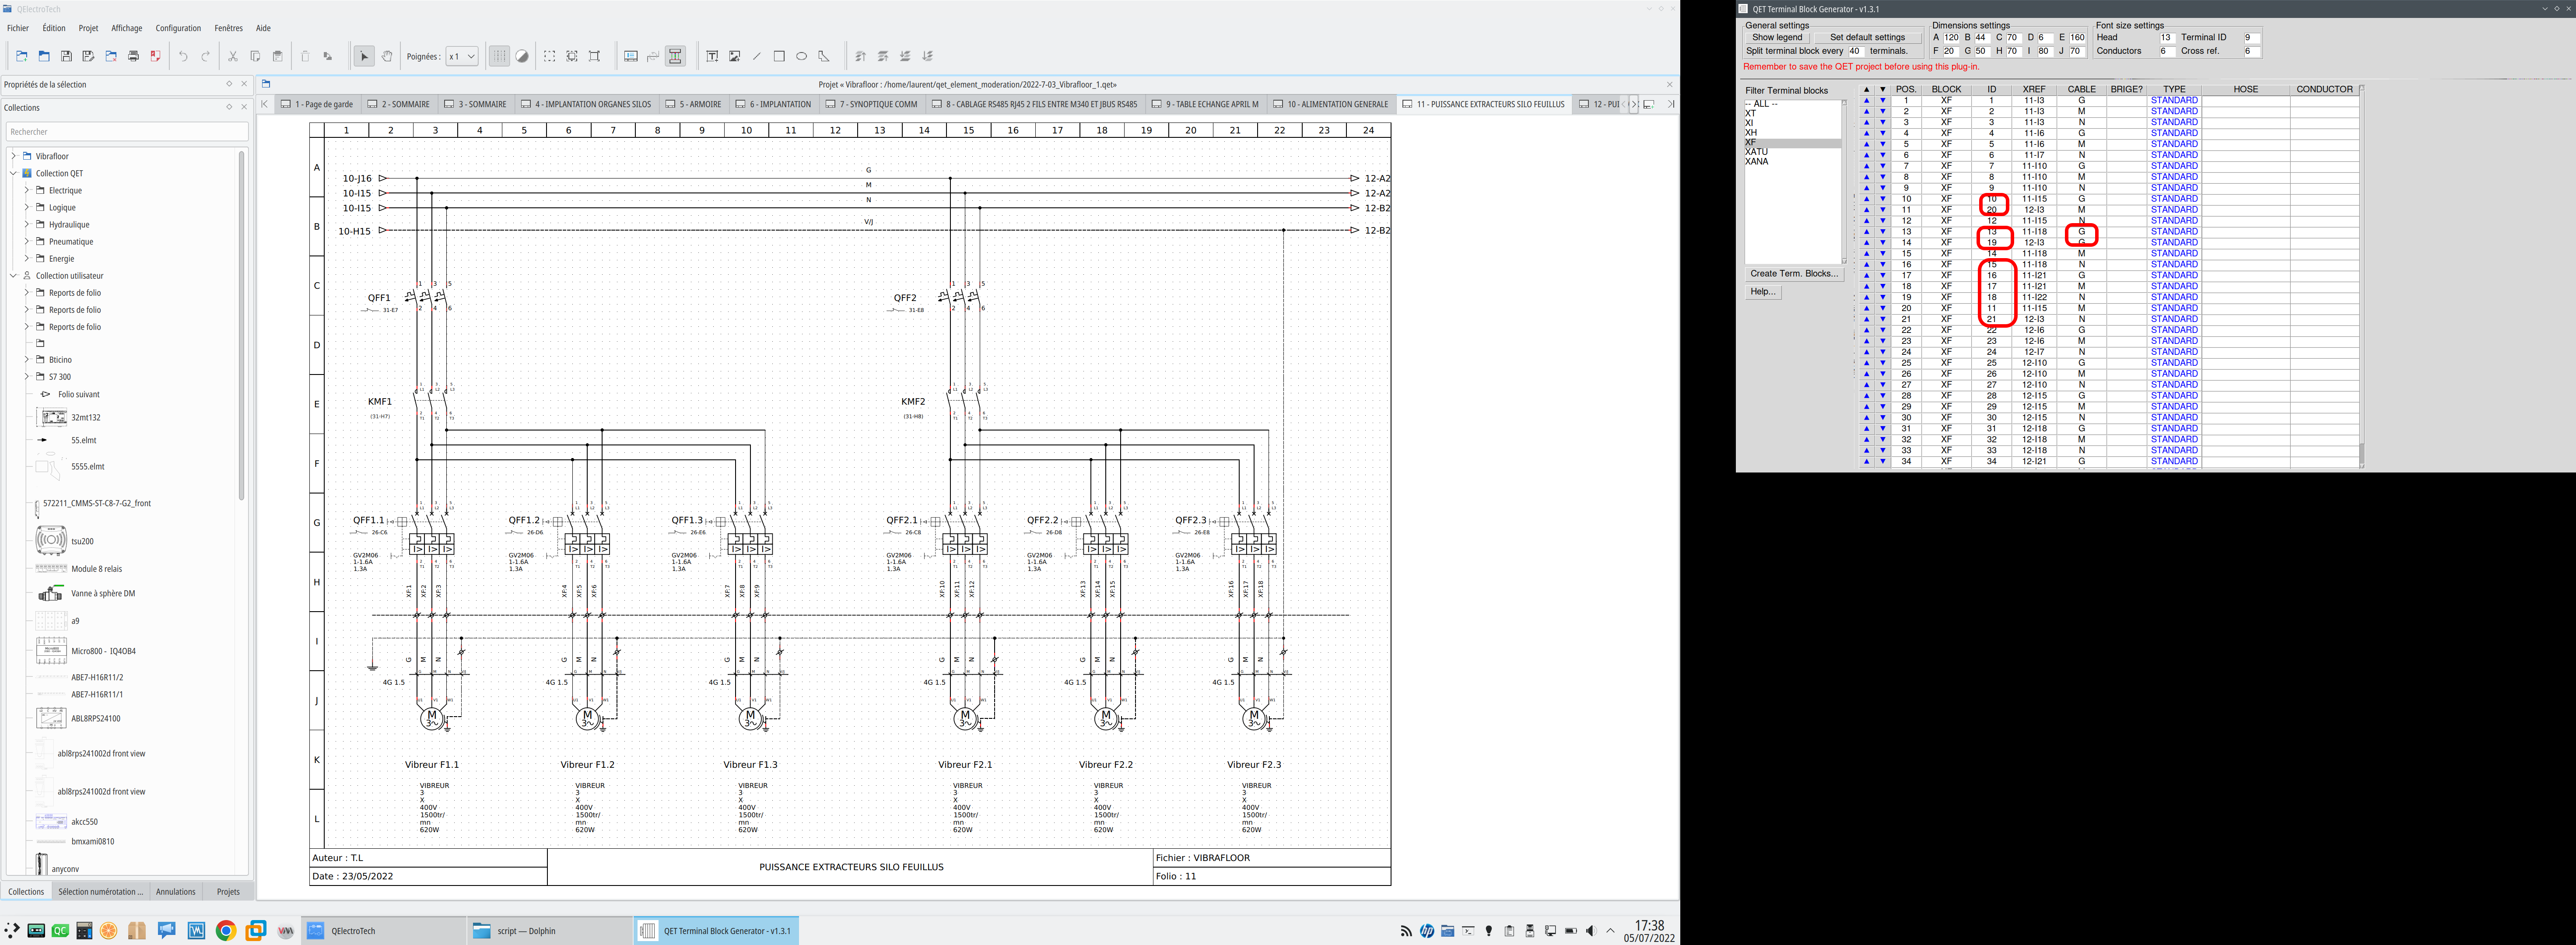Select the XATU terminal block filter
This screenshot has height=945, width=2576.
[1757, 152]
